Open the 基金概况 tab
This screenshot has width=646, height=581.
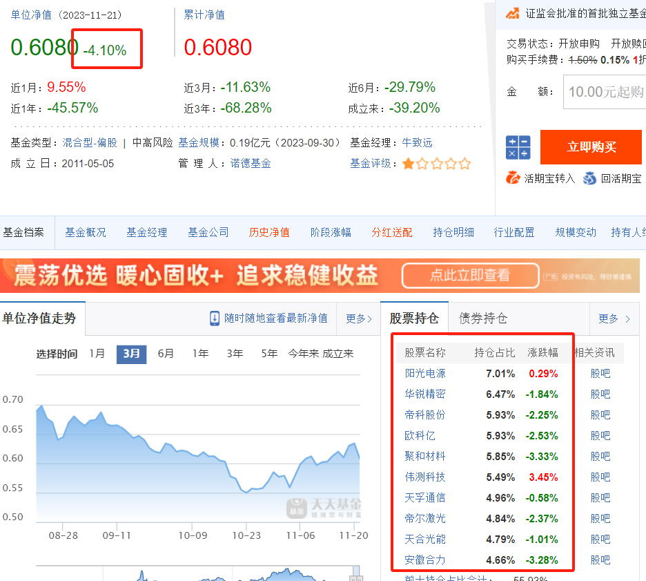coord(86,233)
